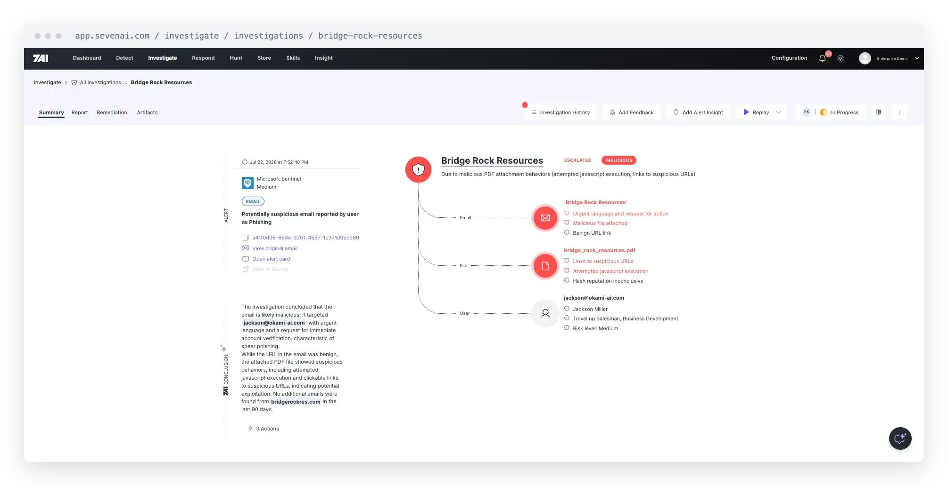The height and width of the screenshot is (486, 948).
Task: Click the copy icon beside alert ID
Action: tap(245, 238)
